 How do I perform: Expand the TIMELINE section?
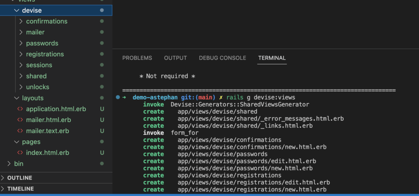(x=3, y=189)
